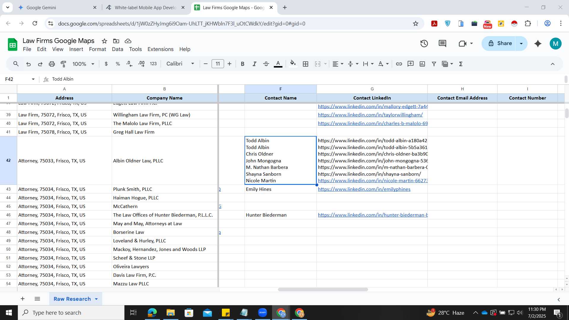Expand the text rotation dropdown
The width and height of the screenshot is (569, 320).
tap(387, 64)
